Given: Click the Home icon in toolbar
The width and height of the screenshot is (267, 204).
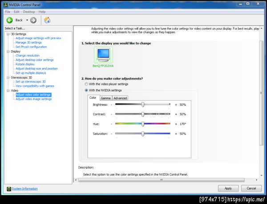Looking at the screenshot, I should pyautogui.click(x=47, y=20).
